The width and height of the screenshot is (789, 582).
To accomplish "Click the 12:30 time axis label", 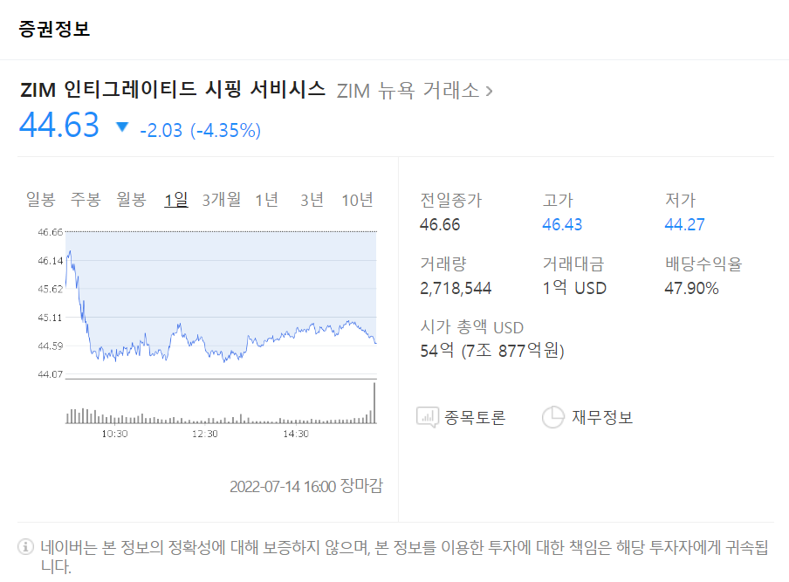I will coord(205,434).
